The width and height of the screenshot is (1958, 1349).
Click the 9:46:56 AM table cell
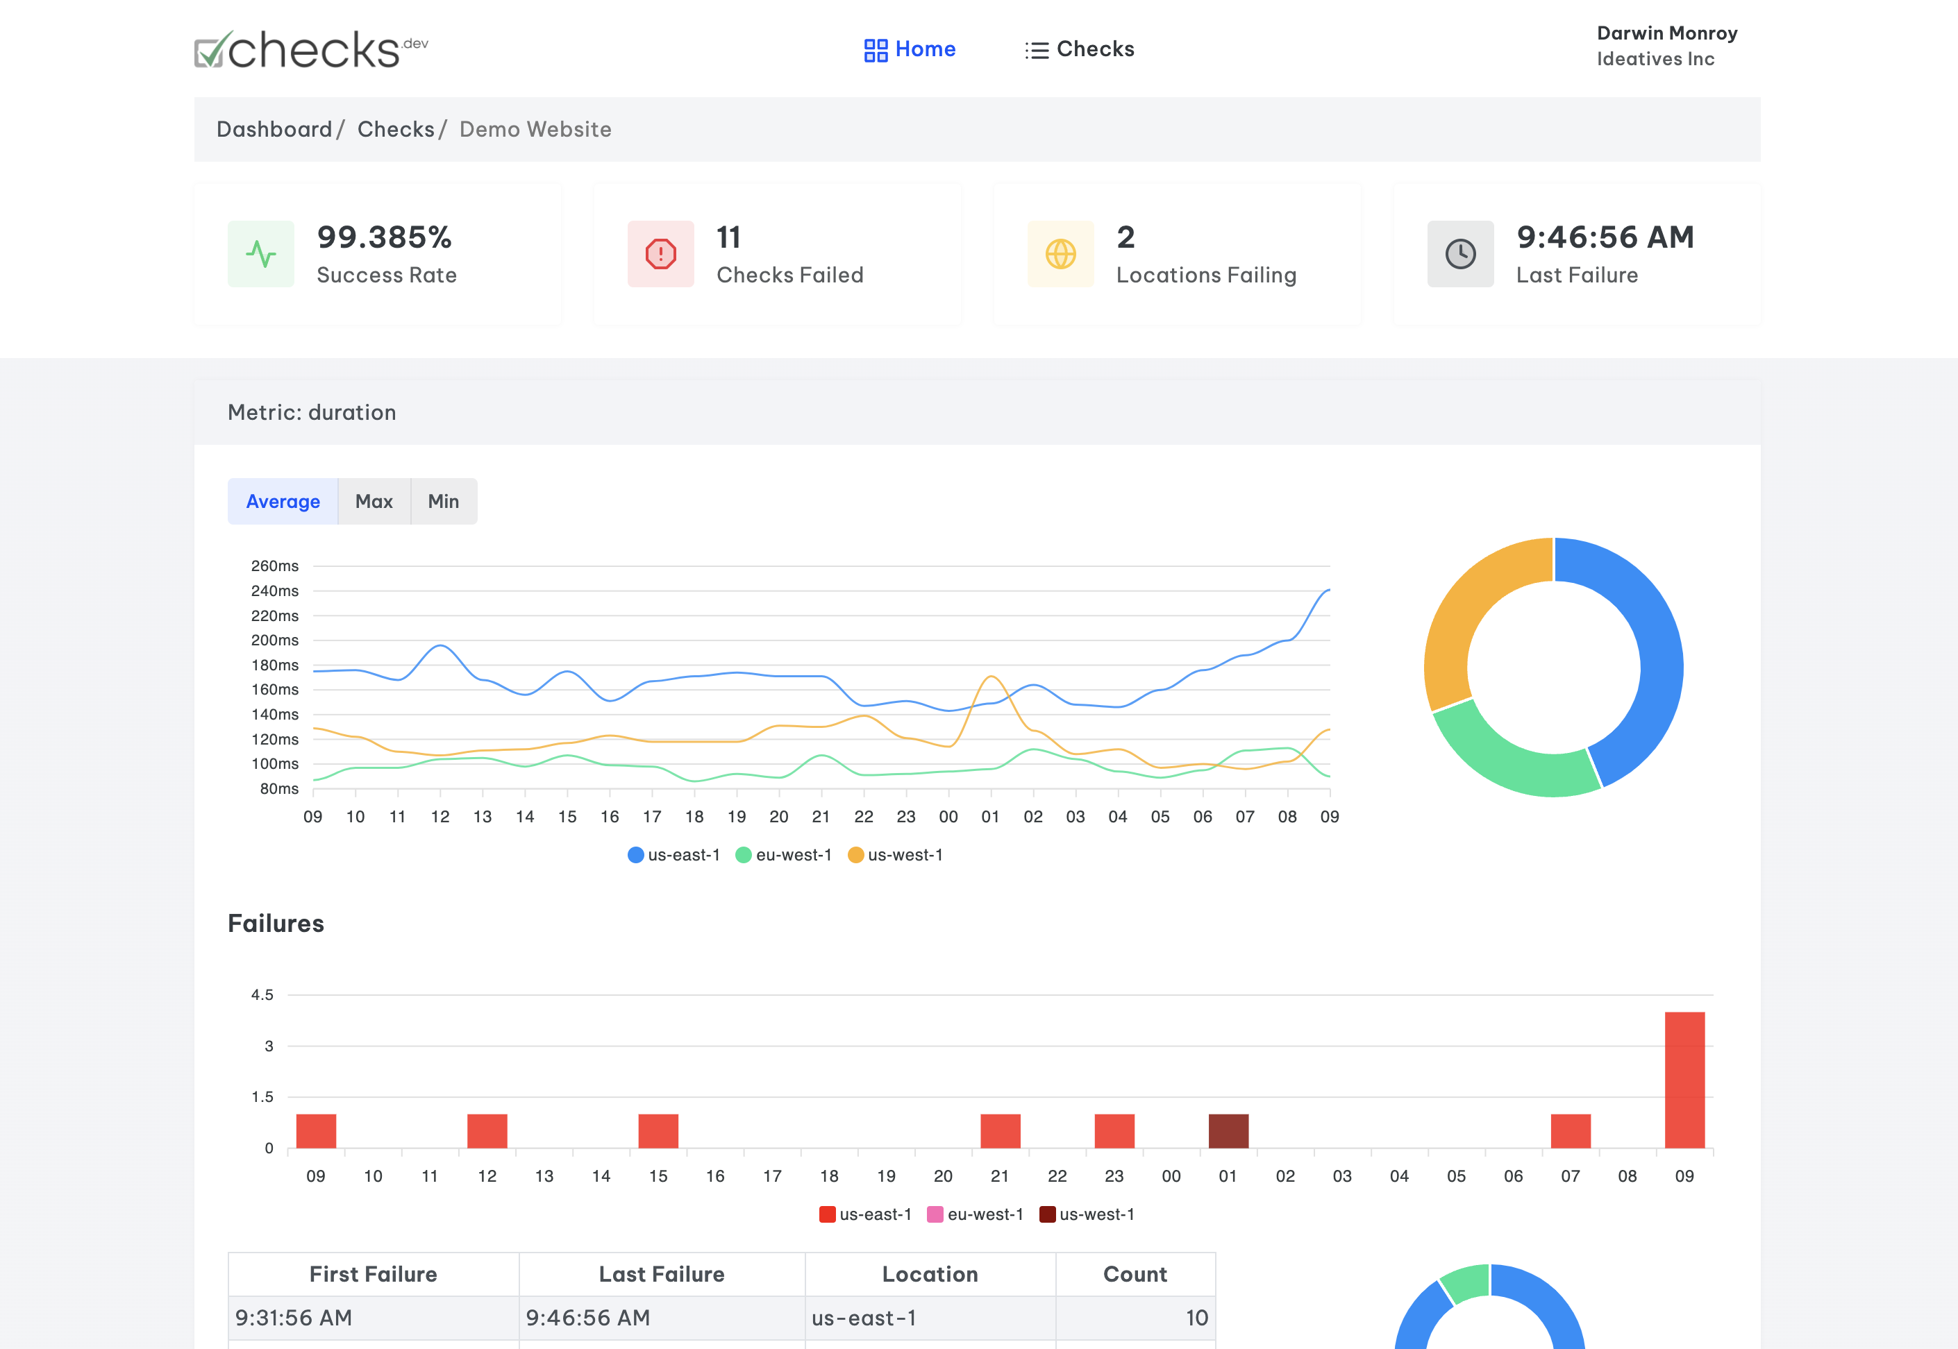[662, 1318]
